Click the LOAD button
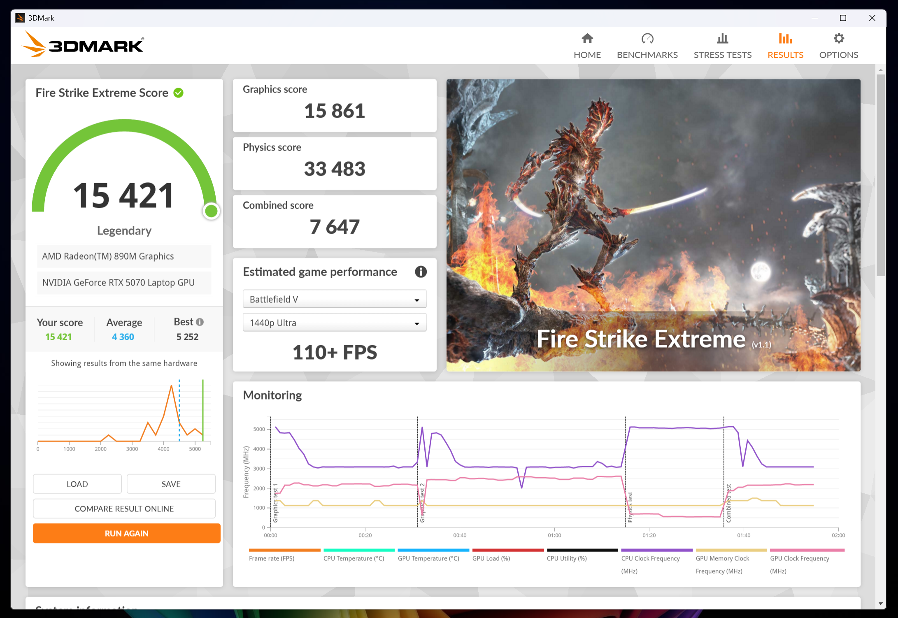This screenshot has height=618, width=898. 77,484
